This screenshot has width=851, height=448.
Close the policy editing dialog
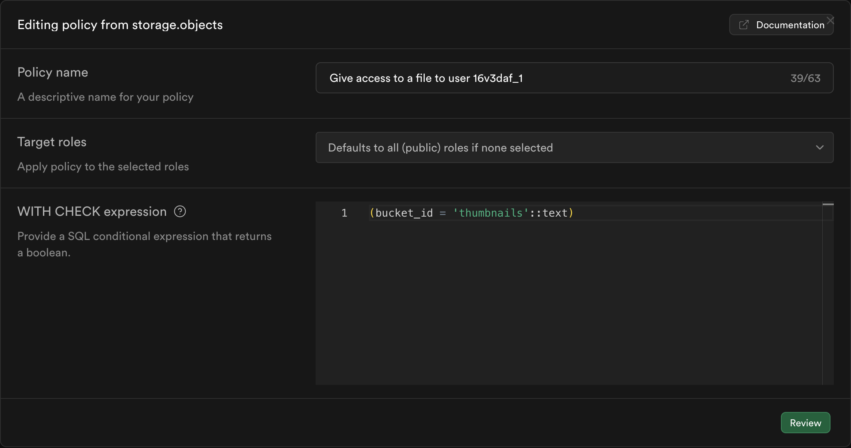[830, 20]
